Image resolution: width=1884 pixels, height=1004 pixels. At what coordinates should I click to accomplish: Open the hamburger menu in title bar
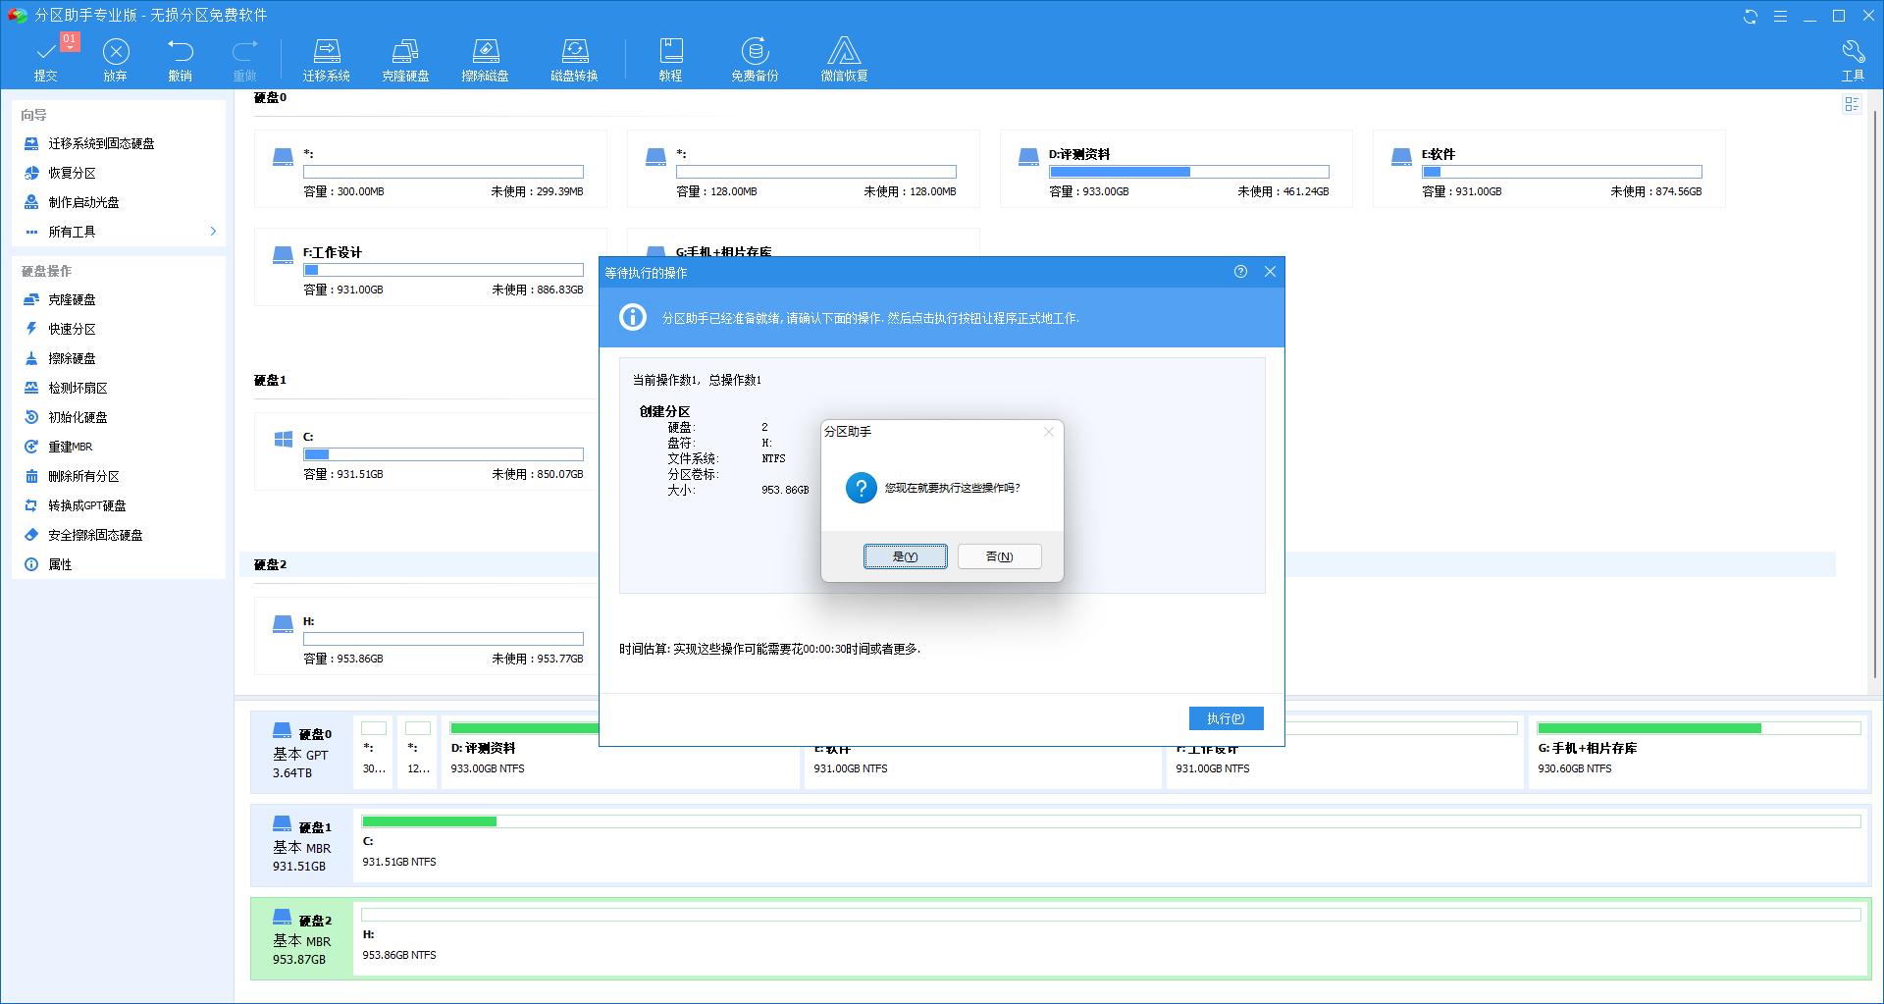(1780, 16)
